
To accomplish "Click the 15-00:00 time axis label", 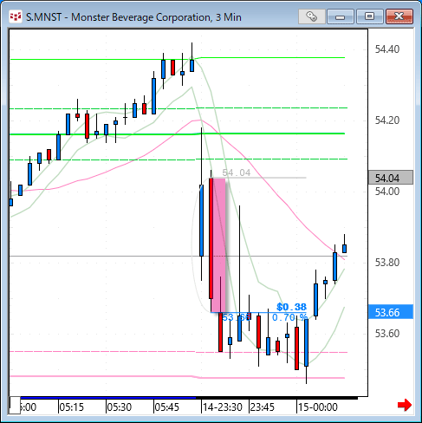I will pyautogui.click(x=318, y=407).
